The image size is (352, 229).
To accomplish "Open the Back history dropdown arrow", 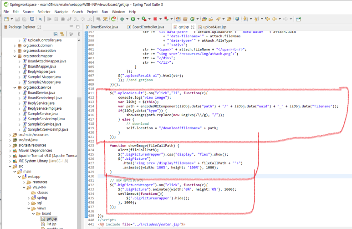I will pos(280,19).
